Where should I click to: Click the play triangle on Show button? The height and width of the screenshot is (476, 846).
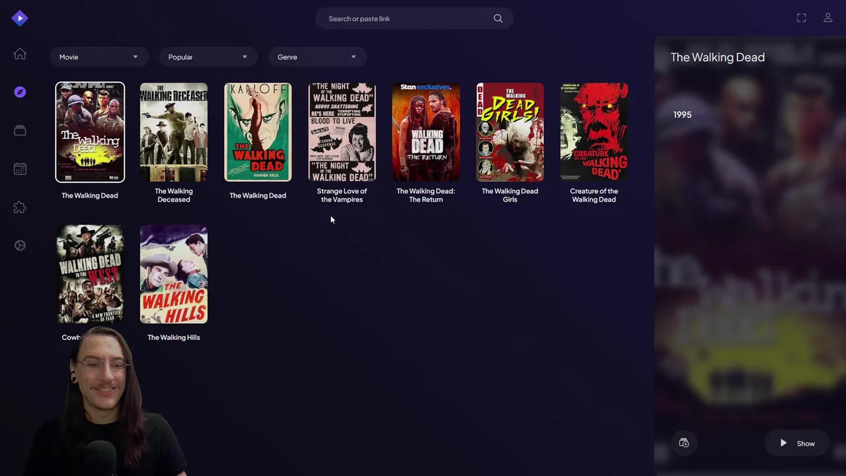tap(783, 443)
